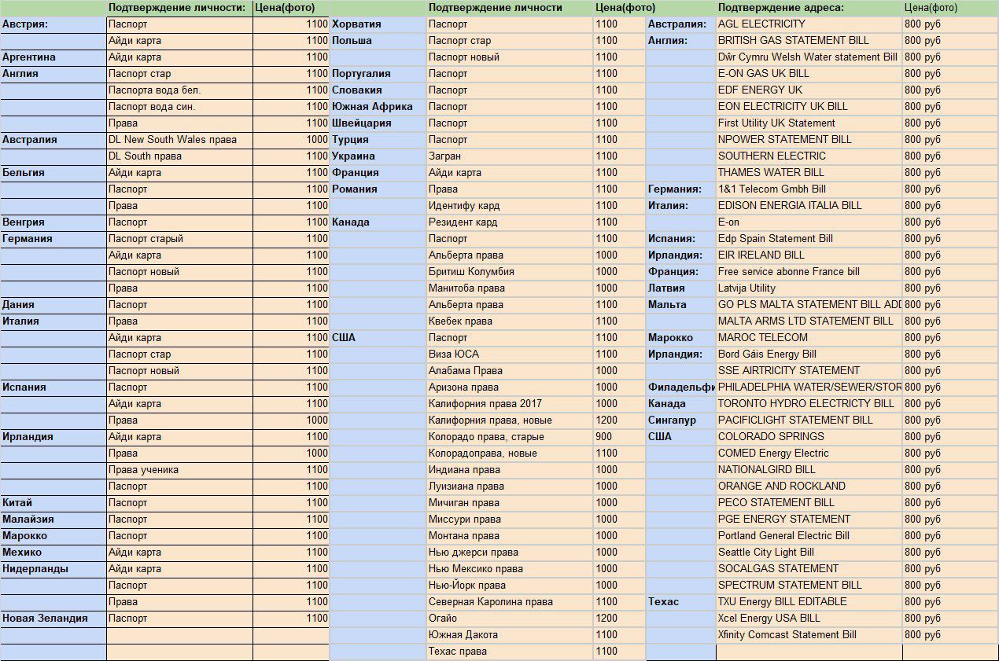The height and width of the screenshot is (661, 999).
Task: Select the 'Южная Африка' cell
Action: (x=378, y=107)
